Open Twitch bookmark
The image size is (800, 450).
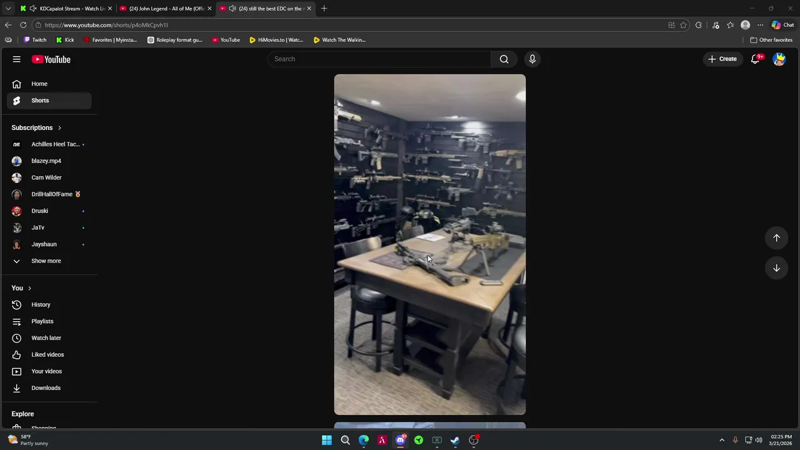click(x=35, y=40)
